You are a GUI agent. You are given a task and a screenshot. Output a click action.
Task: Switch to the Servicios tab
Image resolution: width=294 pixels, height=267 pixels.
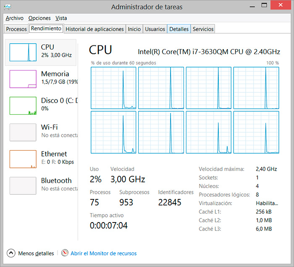coord(203,29)
